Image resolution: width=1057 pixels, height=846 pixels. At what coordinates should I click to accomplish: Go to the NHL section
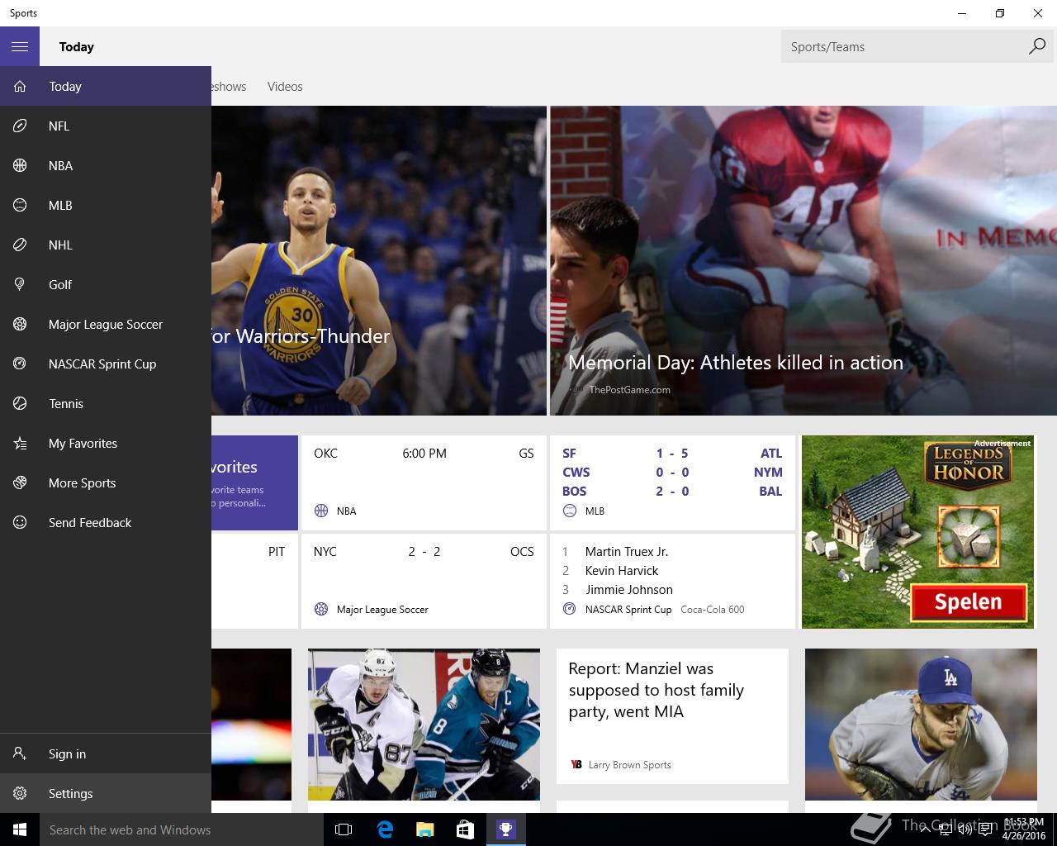coord(106,245)
